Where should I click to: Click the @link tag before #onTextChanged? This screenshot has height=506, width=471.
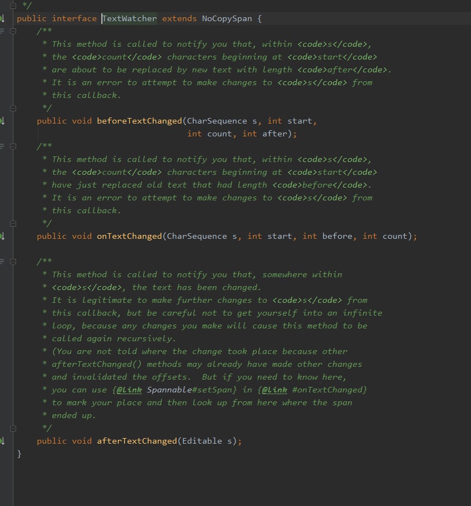pos(274,390)
